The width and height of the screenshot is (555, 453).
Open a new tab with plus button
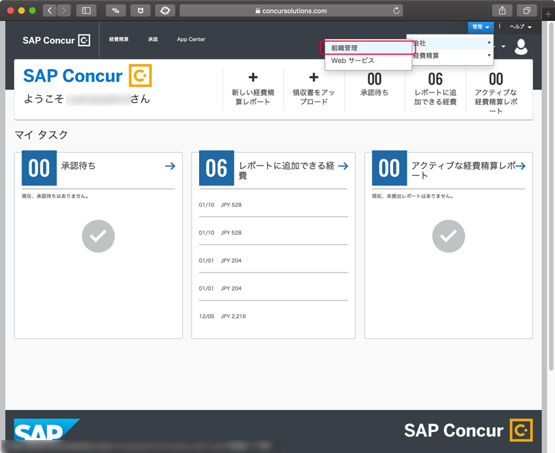pos(548,14)
